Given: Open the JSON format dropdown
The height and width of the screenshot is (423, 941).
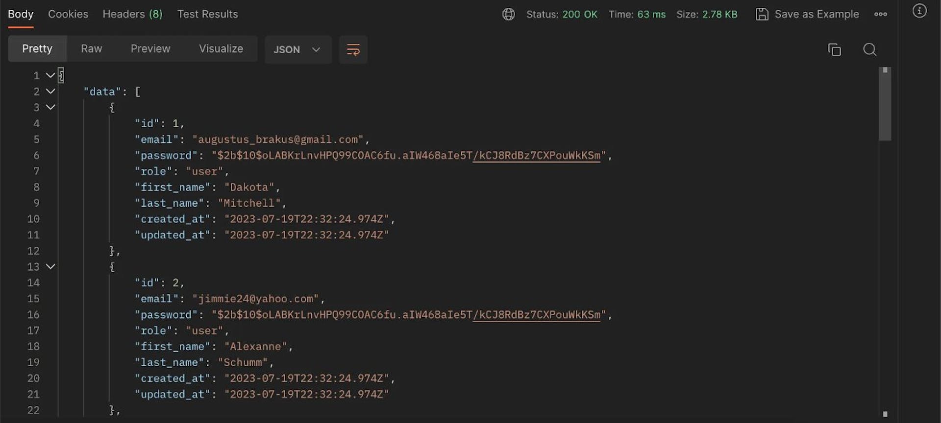Looking at the screenshot, I should coord(297,49).
